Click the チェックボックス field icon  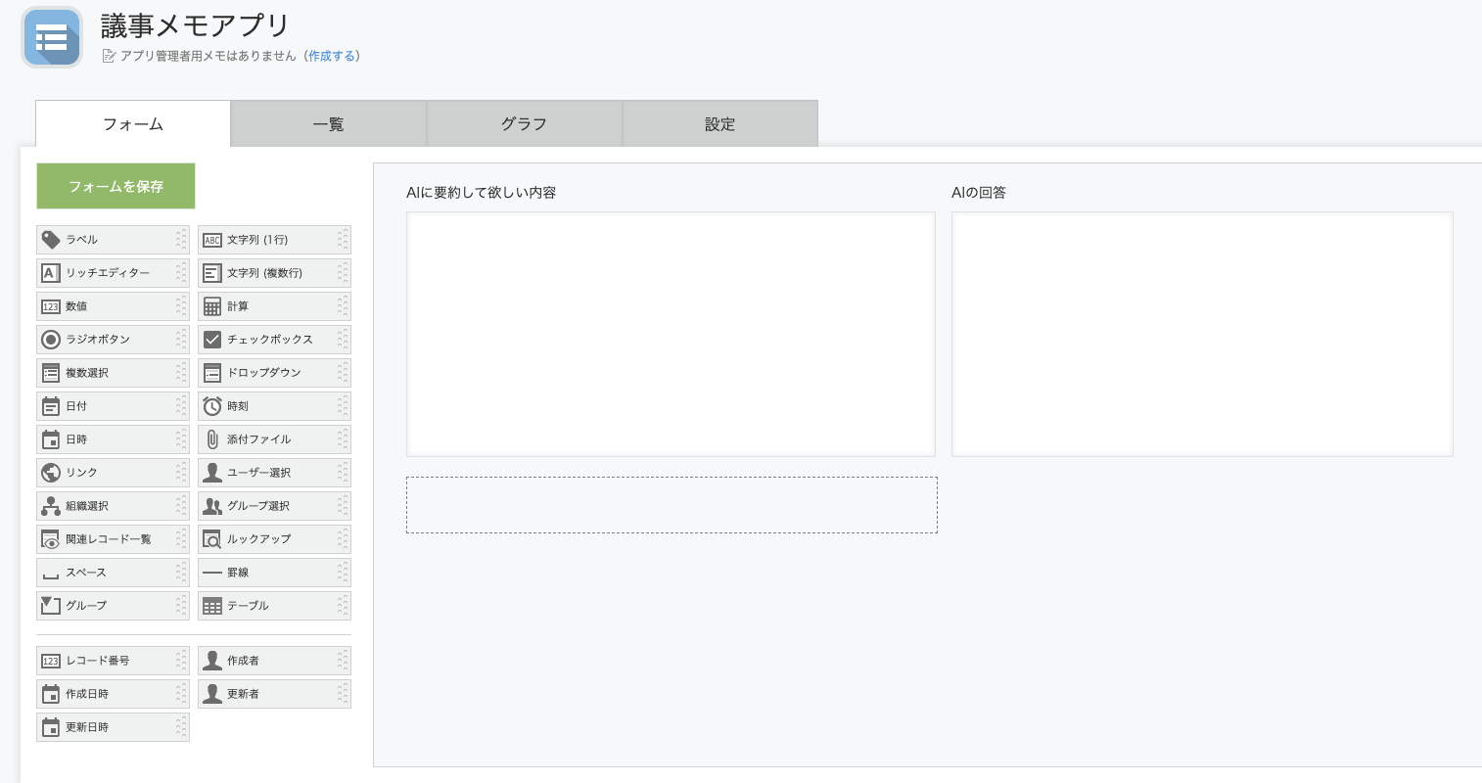click(212, 340)
